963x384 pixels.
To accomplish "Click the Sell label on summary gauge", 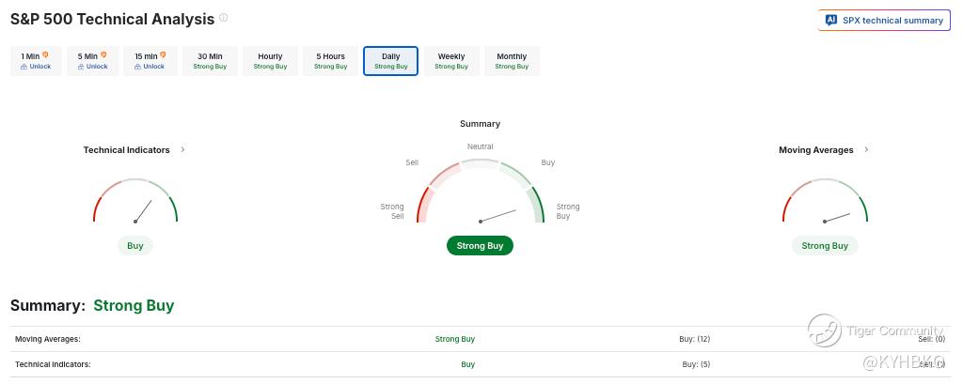I will point(412,162).
